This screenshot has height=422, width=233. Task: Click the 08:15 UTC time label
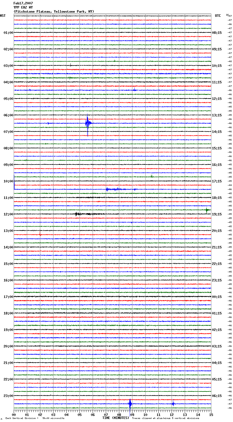point(217,33)
